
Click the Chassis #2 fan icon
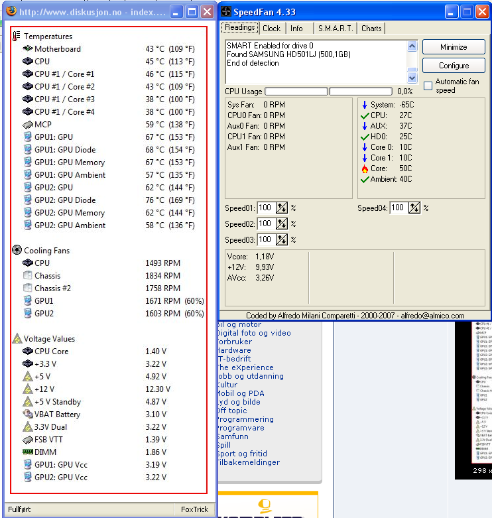point(28,288)
